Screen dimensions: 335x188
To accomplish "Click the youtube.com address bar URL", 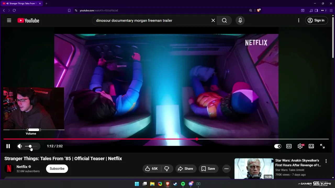I will pos(99,10).
